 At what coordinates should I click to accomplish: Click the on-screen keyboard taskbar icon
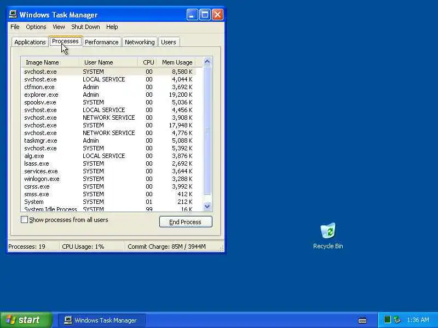point(362,320)
